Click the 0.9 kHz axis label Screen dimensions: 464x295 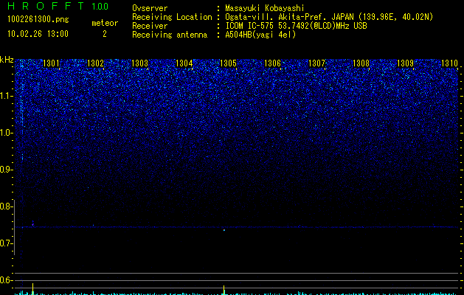tap(5, 170)
